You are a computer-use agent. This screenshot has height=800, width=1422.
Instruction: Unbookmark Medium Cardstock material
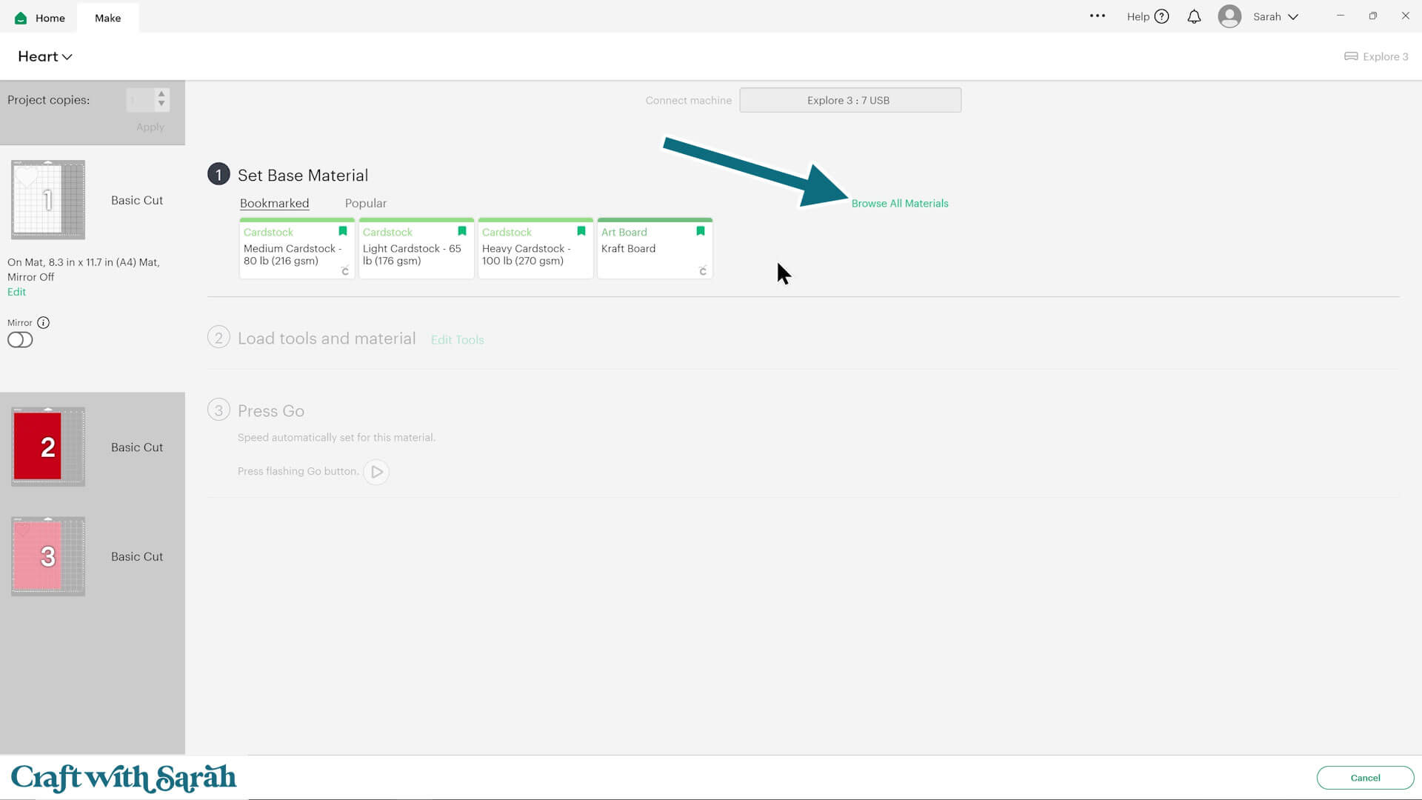click(342, 231)
